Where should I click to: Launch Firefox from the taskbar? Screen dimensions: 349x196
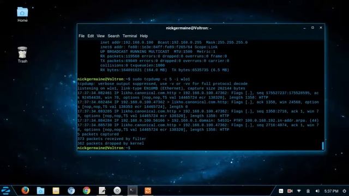coord(25,191)
